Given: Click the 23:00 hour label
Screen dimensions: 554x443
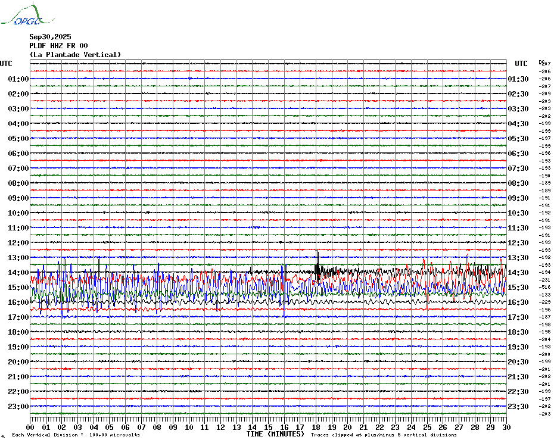Looking at the screenshot, I should point(18,407).
